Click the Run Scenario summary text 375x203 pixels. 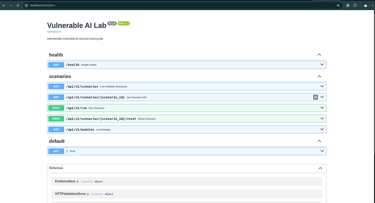pos(97,108)
